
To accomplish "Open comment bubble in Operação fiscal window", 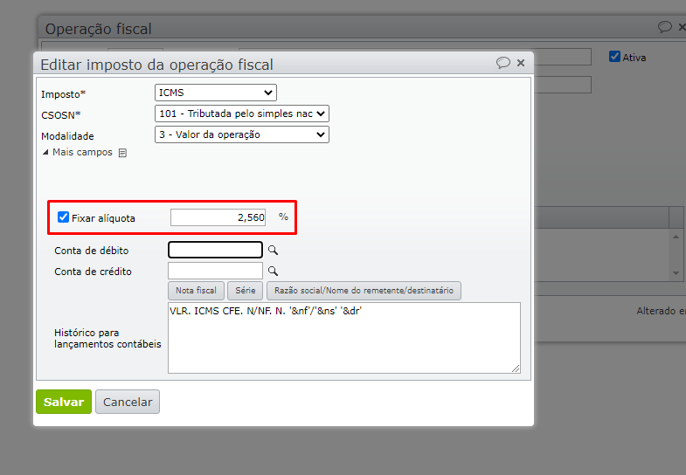I will pyautogui.click(x=664, y=27).
